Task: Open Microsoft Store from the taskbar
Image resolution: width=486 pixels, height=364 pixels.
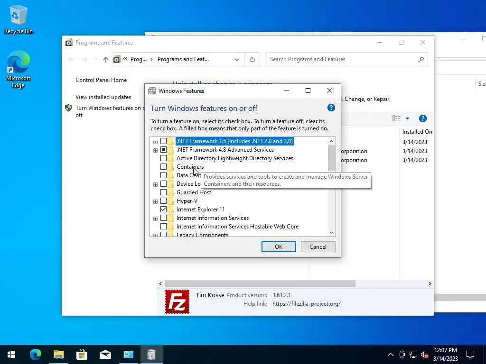Action: (82, 355)
